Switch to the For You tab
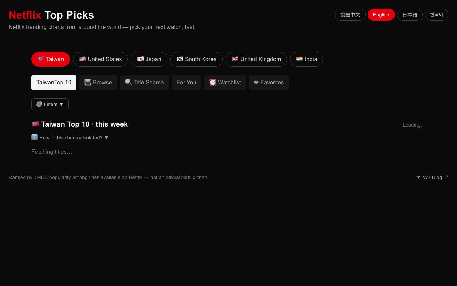The image size is (457, 286). 186,83
